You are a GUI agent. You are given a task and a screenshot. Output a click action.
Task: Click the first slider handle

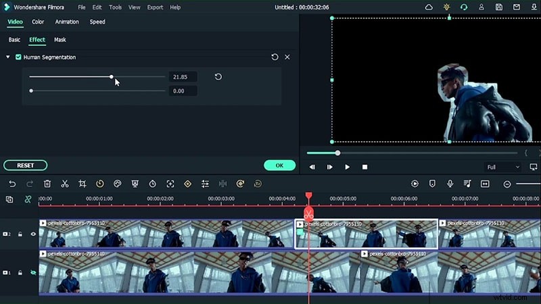[112, 77]
